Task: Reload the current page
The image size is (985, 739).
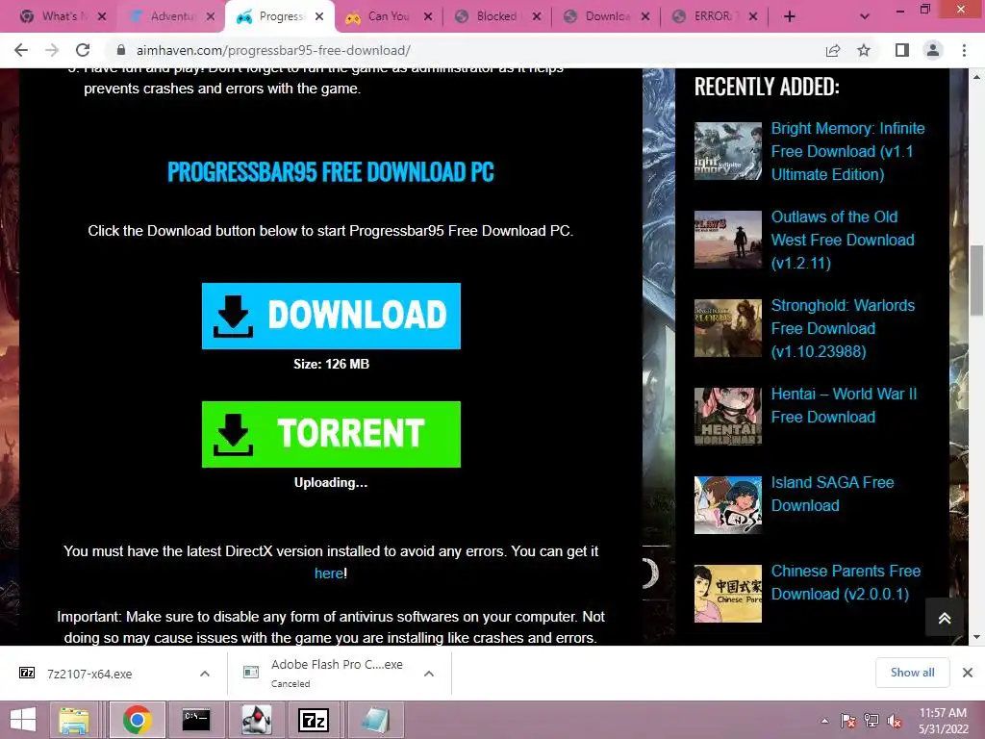Action: 83,50
